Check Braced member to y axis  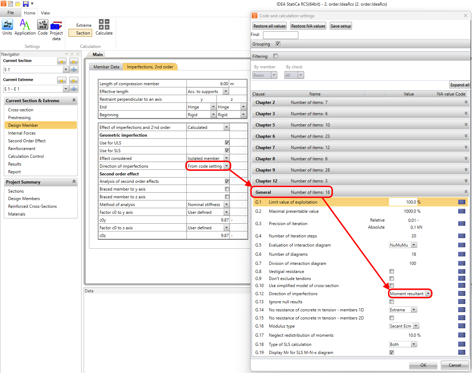tap(227, 189)
